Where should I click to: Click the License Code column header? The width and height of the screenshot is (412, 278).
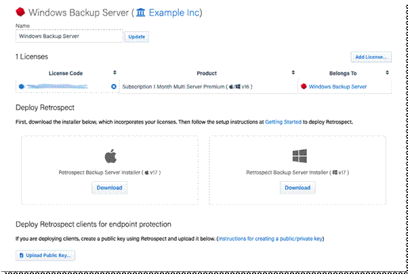[66, 73]
